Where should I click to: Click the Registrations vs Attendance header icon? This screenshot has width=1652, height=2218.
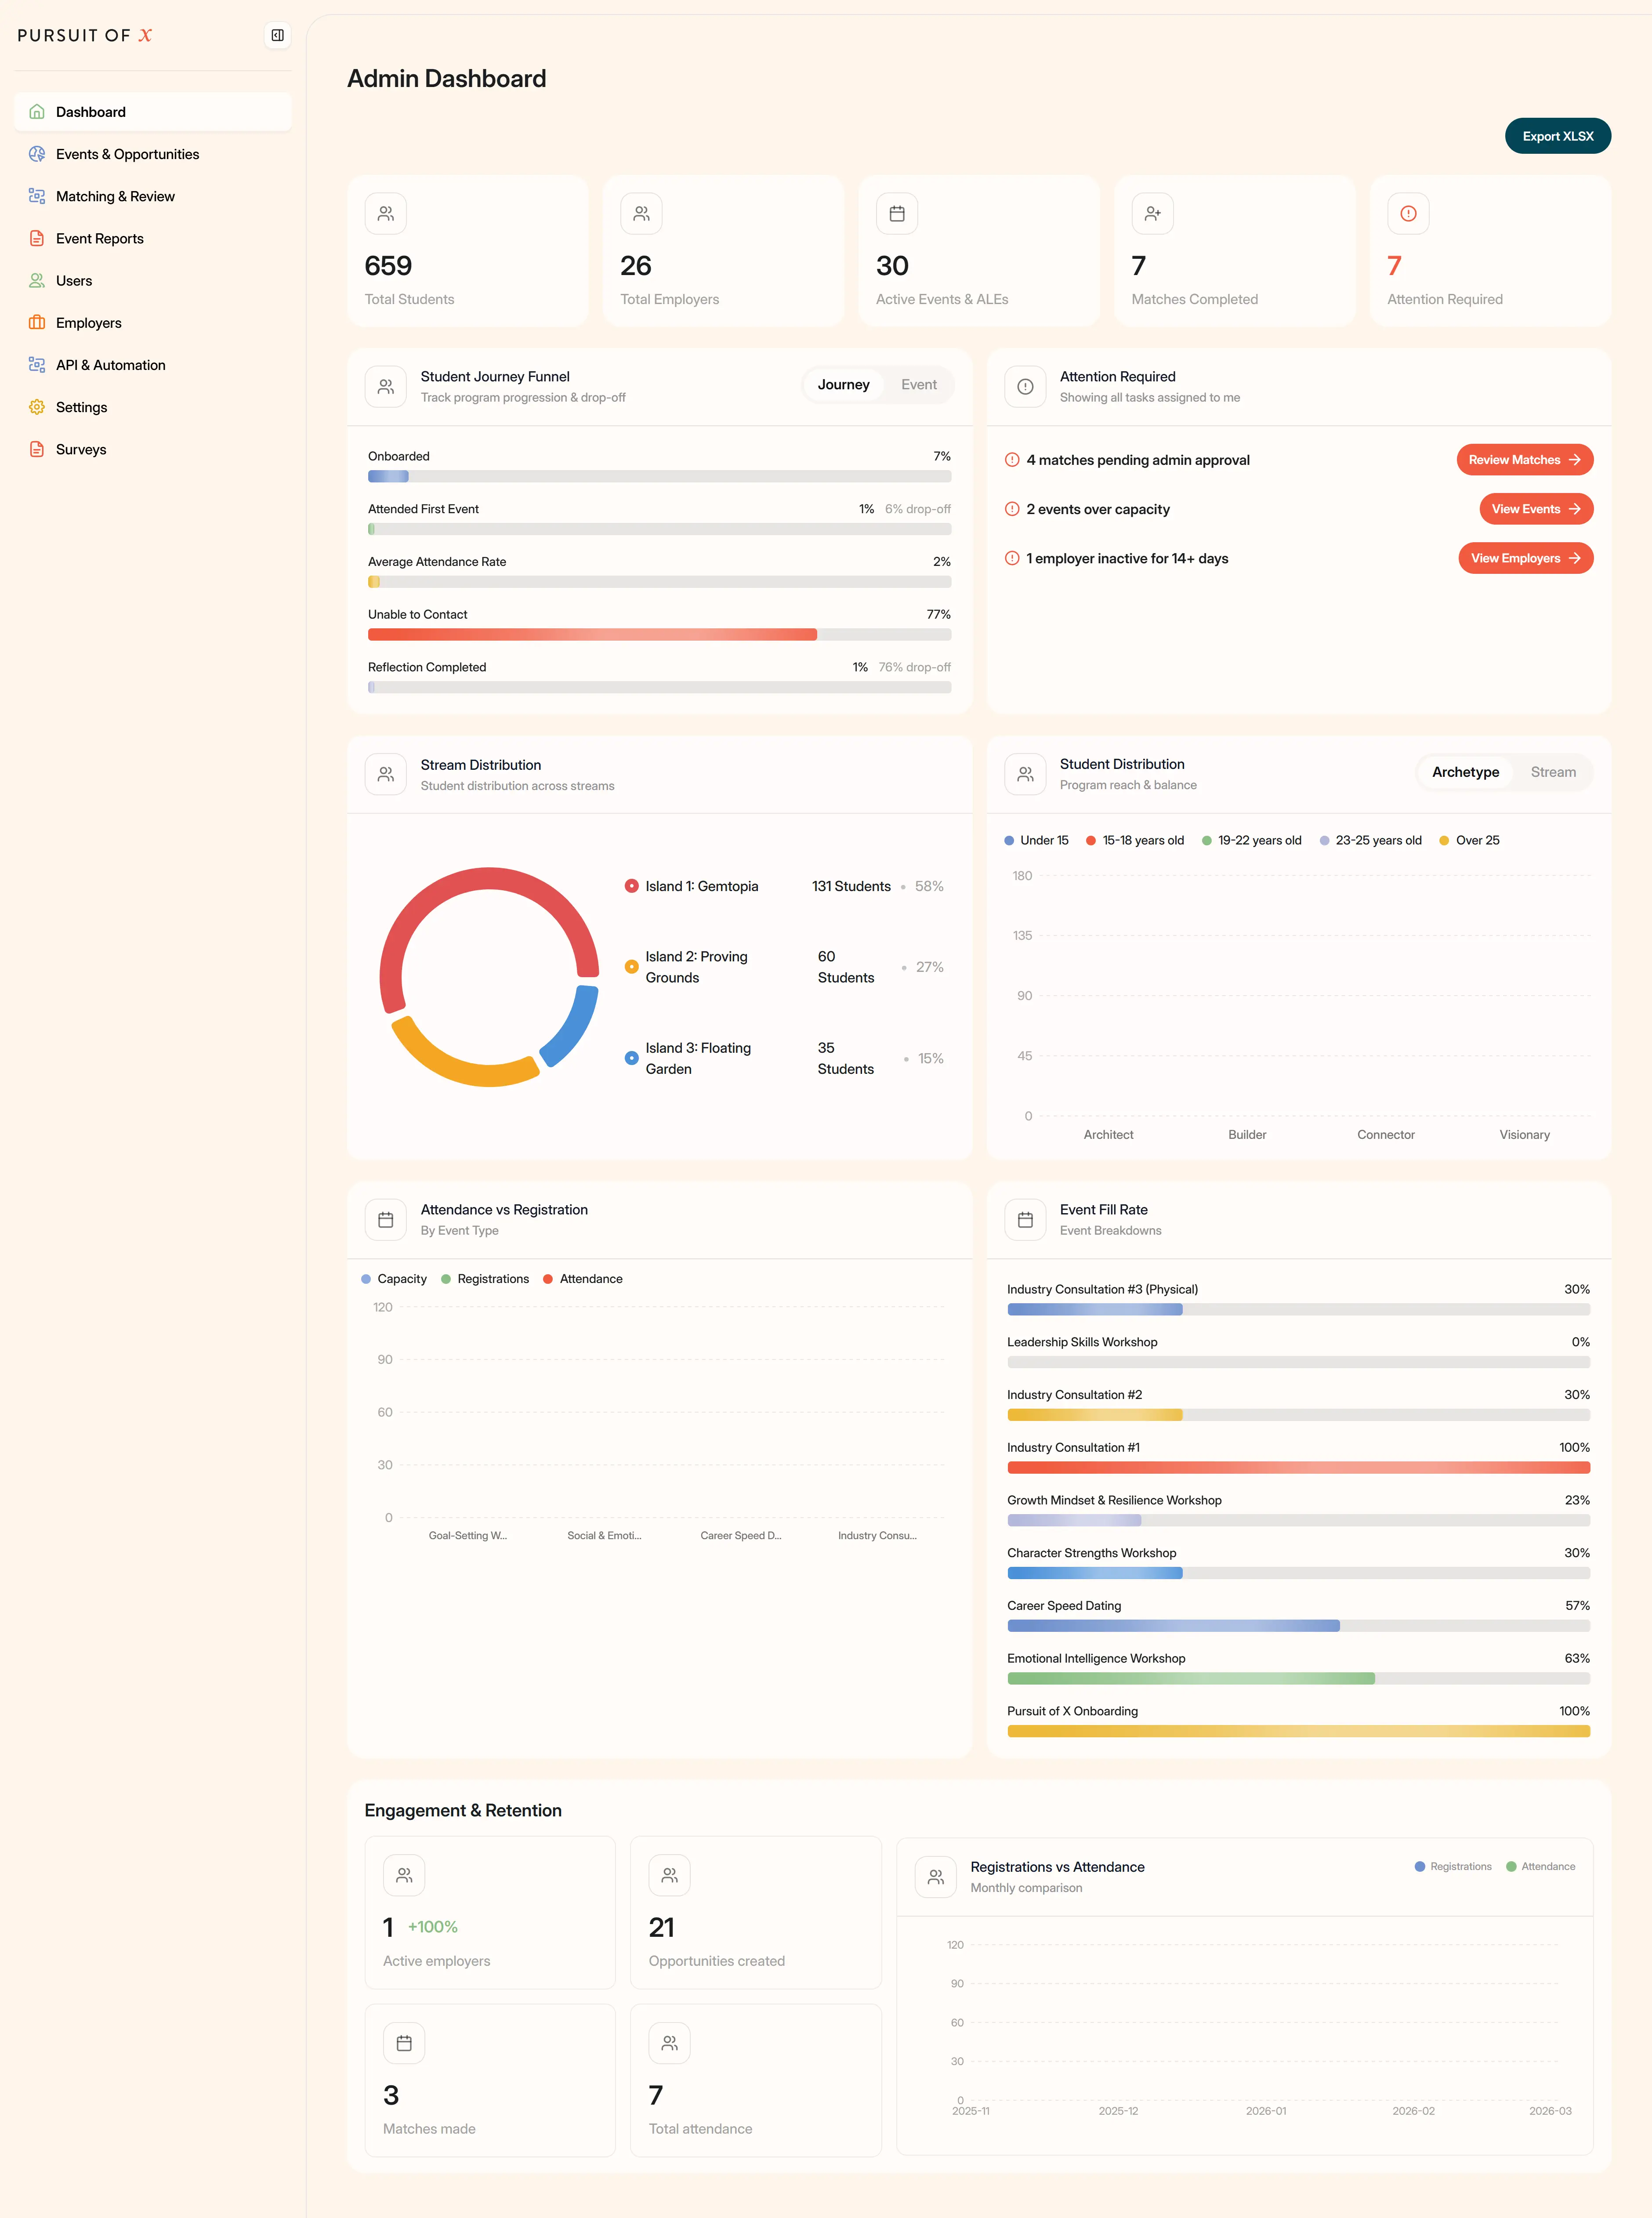(x=935, y=1877)
